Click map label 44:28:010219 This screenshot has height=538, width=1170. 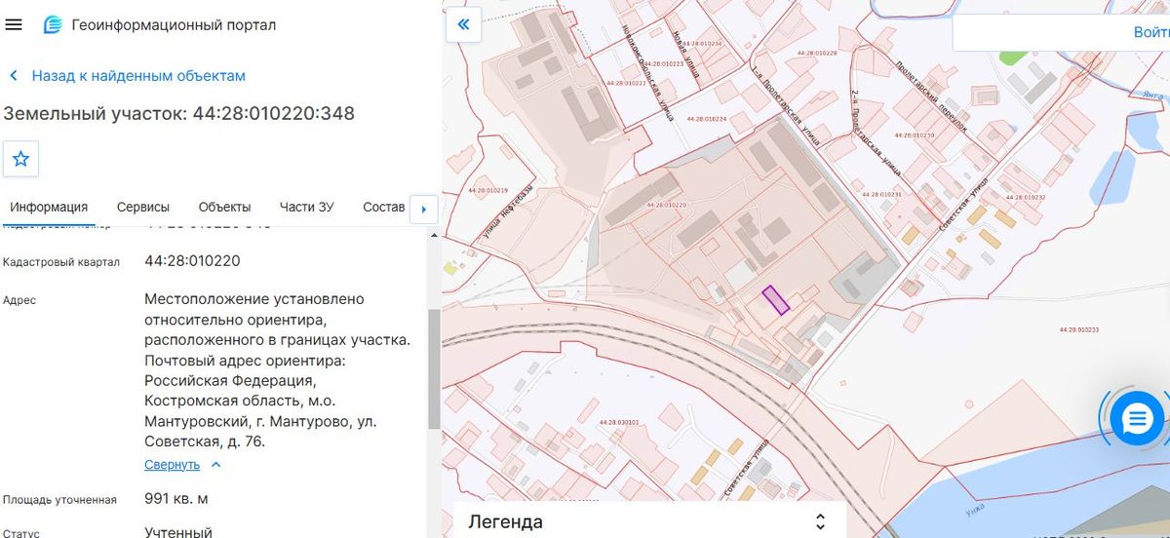[x=487, y=190]
